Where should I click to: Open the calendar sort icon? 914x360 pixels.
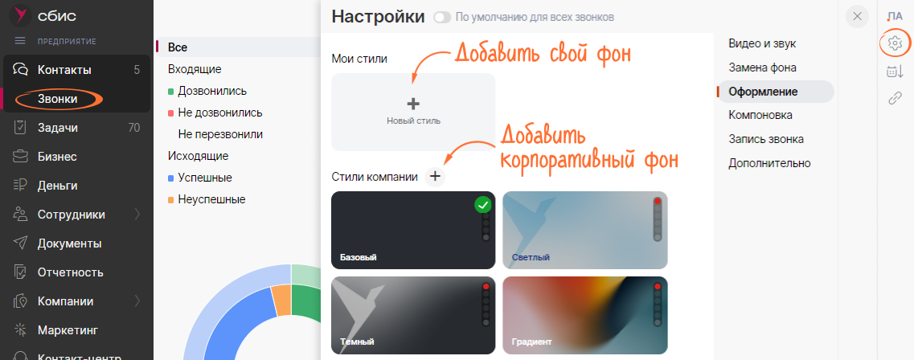pos(895,72)
